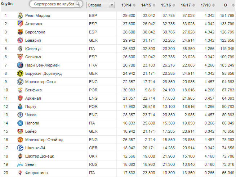
Task: Open the Пари Сен-Жермен club link
Action: click(x=42, y=65)
